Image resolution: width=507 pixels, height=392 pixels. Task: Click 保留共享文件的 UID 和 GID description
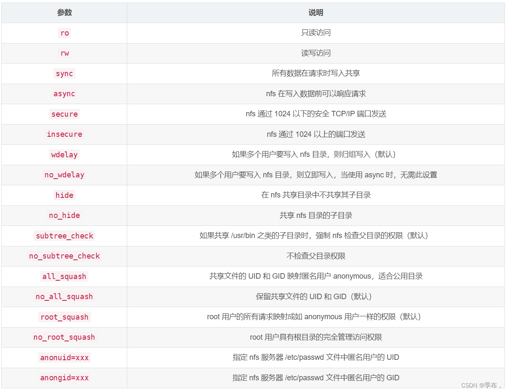(x=316, y=297)
